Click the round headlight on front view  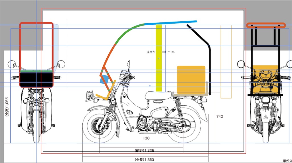36,96
